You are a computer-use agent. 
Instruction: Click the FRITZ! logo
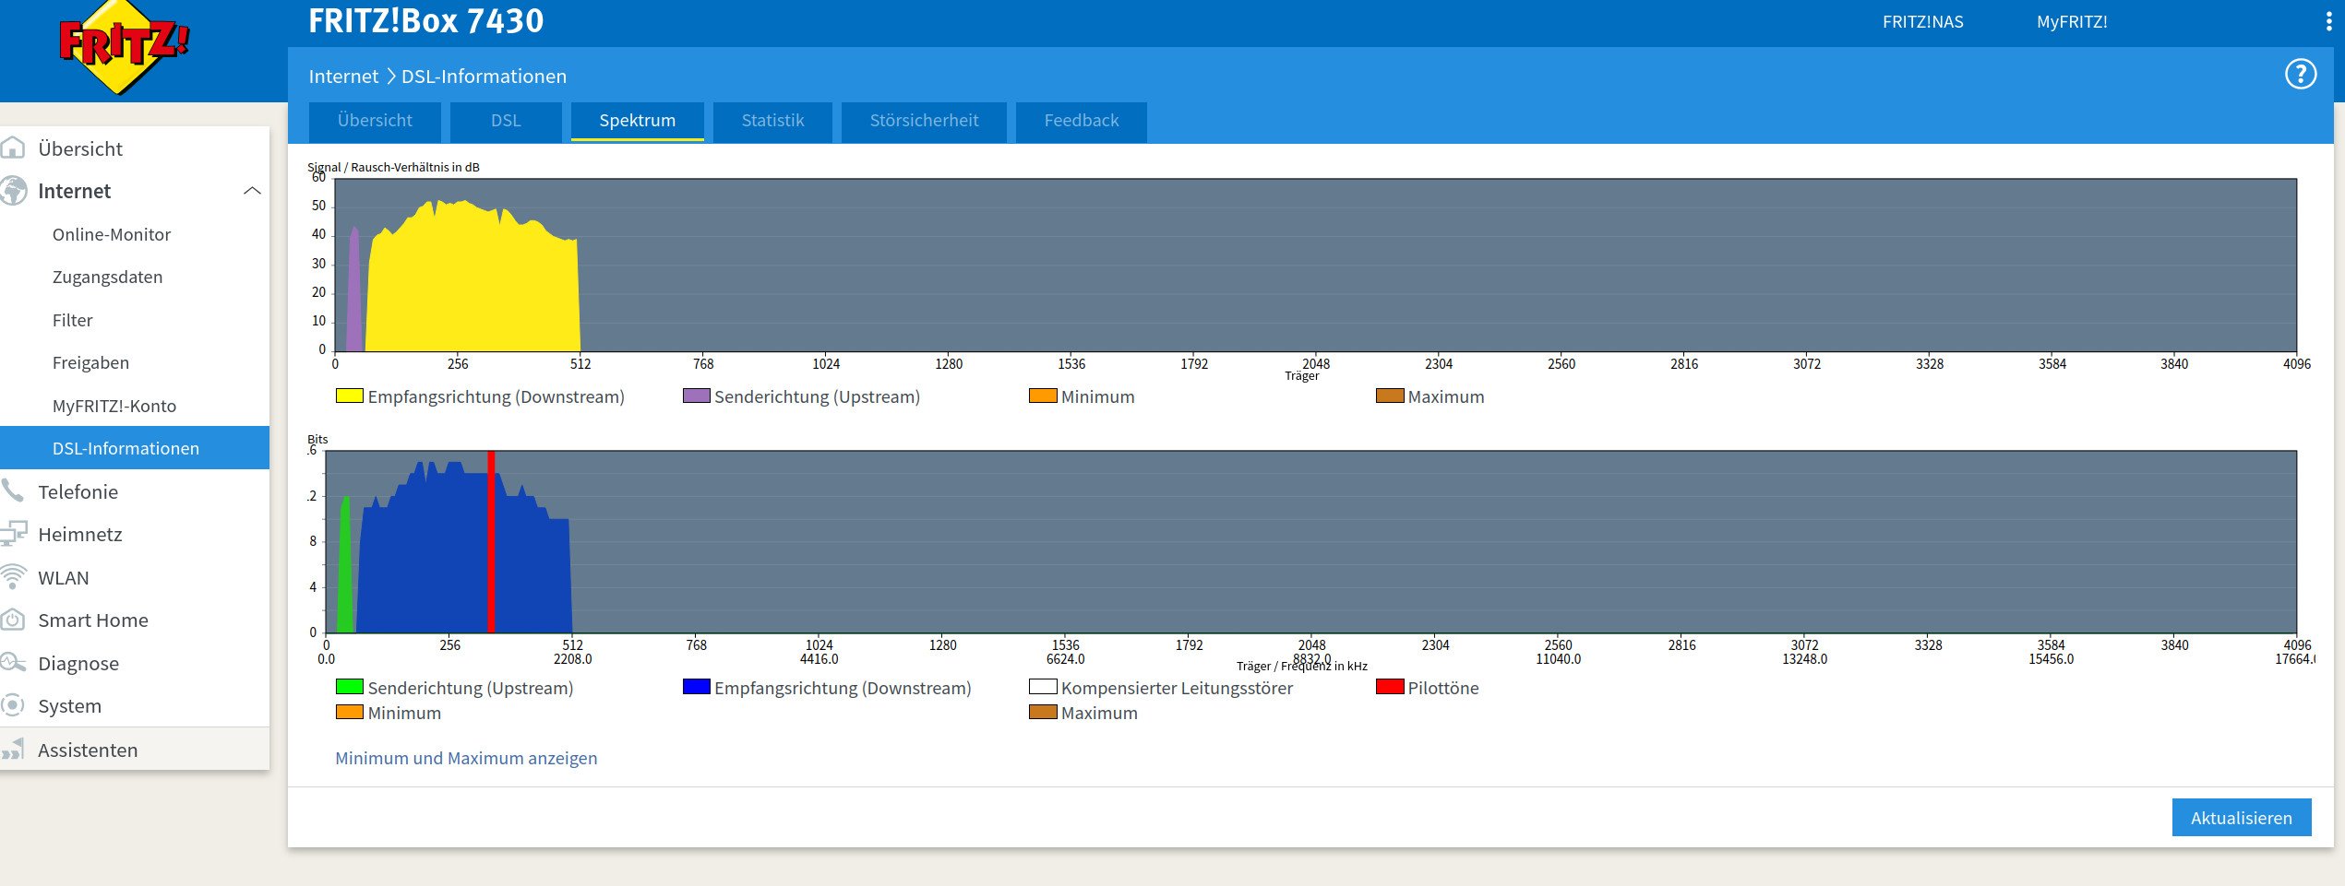click(x=123, y=48)
